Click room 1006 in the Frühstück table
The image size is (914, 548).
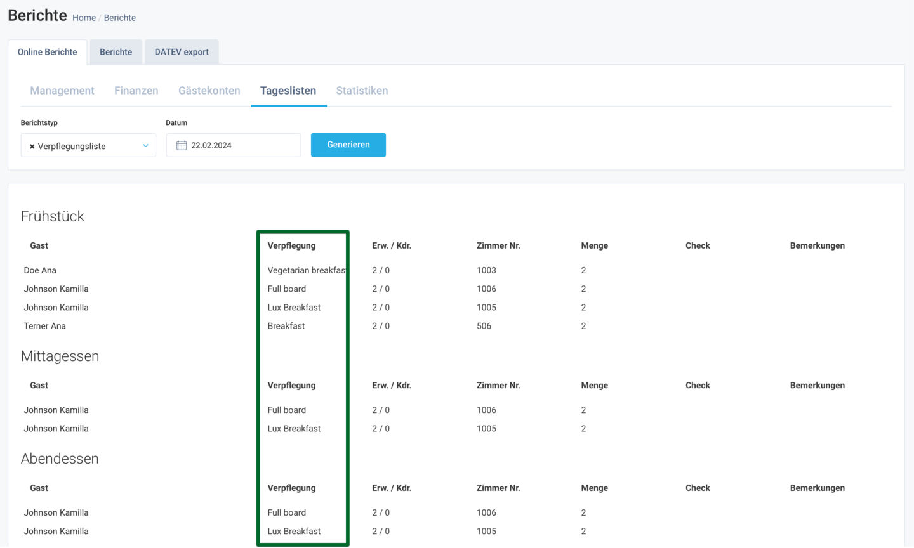pyautogui.click(x=486, y=289)
